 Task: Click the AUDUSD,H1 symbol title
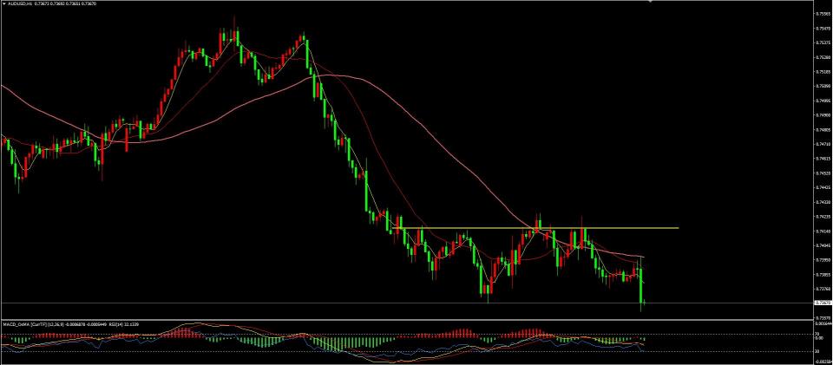click(x=19, y=3)
